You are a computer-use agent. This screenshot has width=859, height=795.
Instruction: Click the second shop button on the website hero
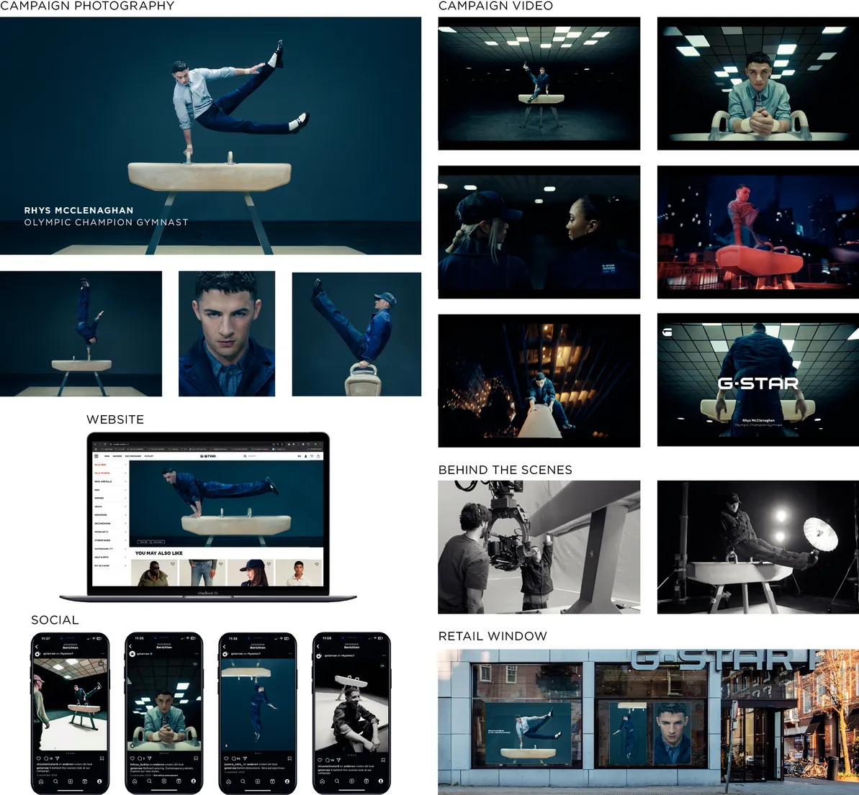158,542
